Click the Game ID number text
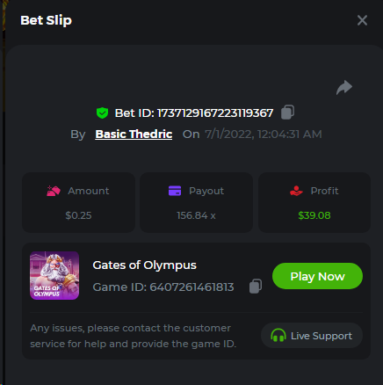This screenshot has height=385, width=383. click(x=191, y=287)
